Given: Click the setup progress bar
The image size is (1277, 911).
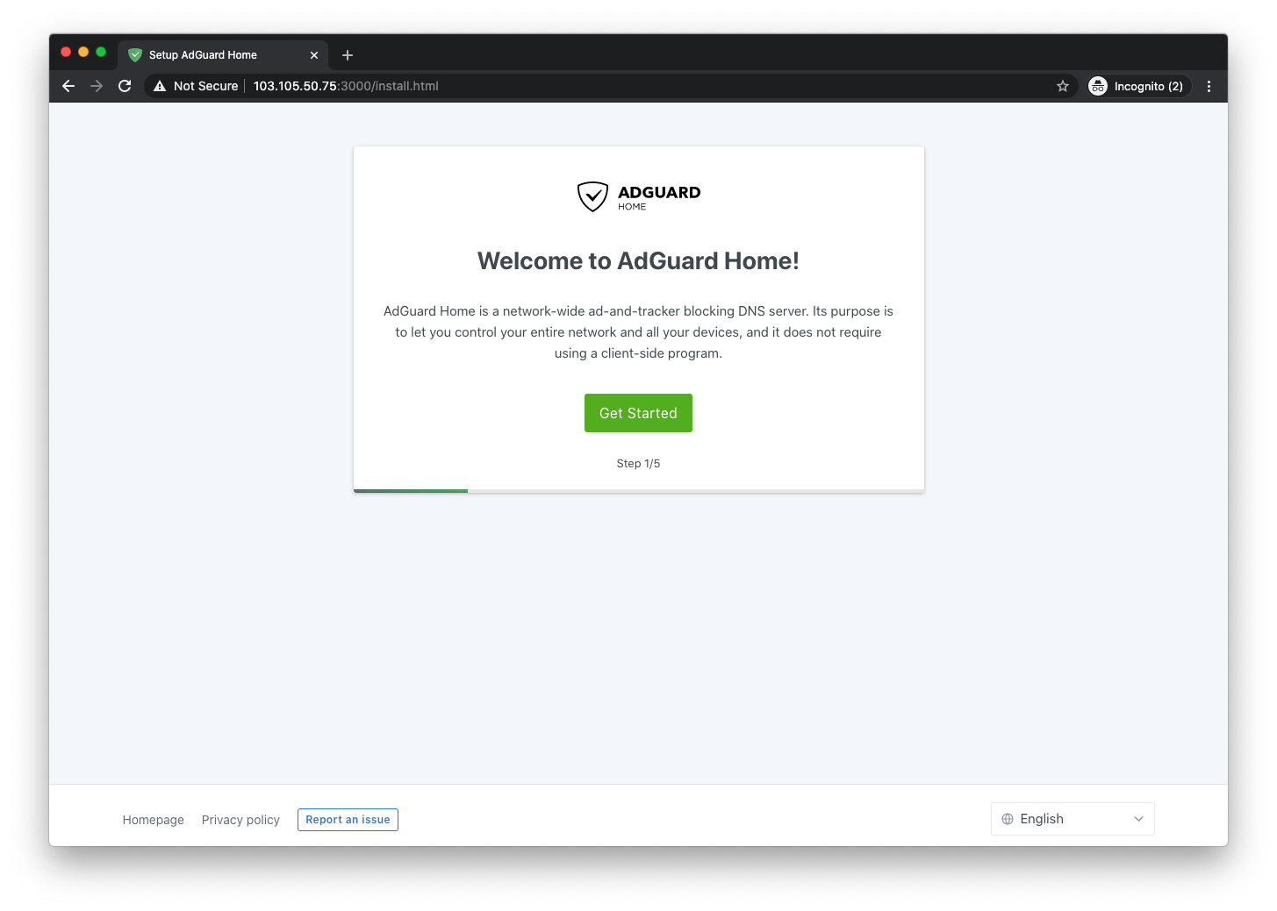Looking at the screenshot, I should pos(639,491).
